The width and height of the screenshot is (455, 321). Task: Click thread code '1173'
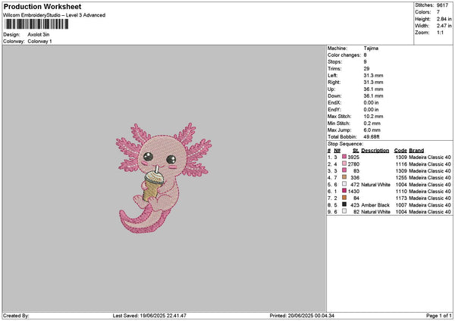401,198
